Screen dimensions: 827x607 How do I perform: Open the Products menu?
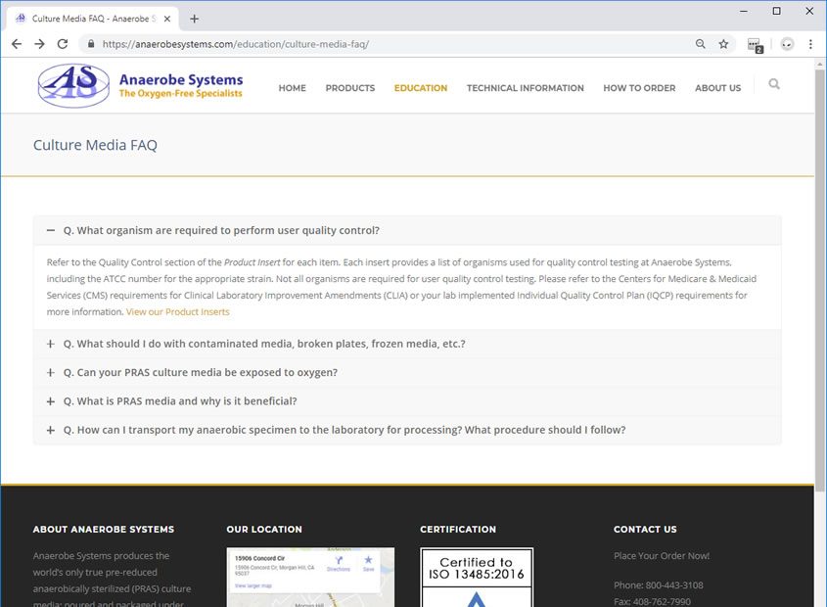[x=349, y=88]
